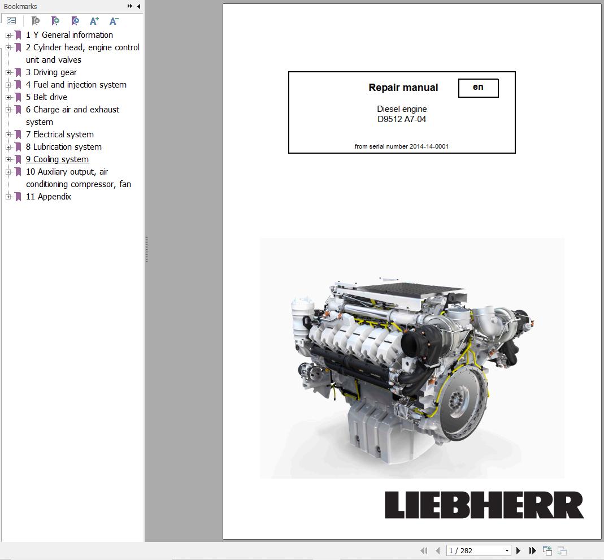Expand the '1 Y General information' bookmark
Screen dimensions: 604x560
click(8, 35)
